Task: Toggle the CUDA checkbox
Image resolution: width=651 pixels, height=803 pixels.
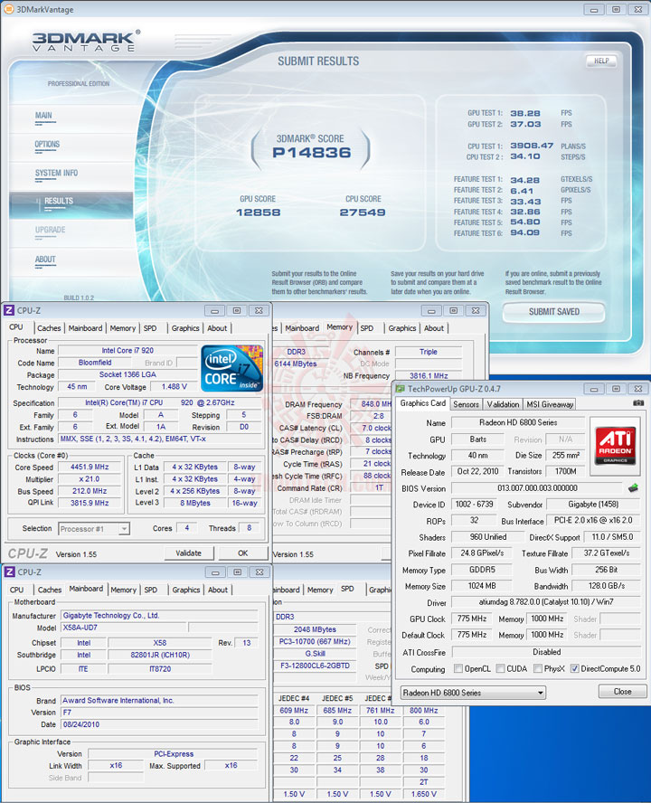Action: pos(500,668)
